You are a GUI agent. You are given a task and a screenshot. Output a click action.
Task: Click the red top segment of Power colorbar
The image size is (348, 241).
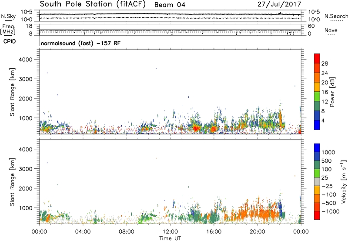[317, 58]
